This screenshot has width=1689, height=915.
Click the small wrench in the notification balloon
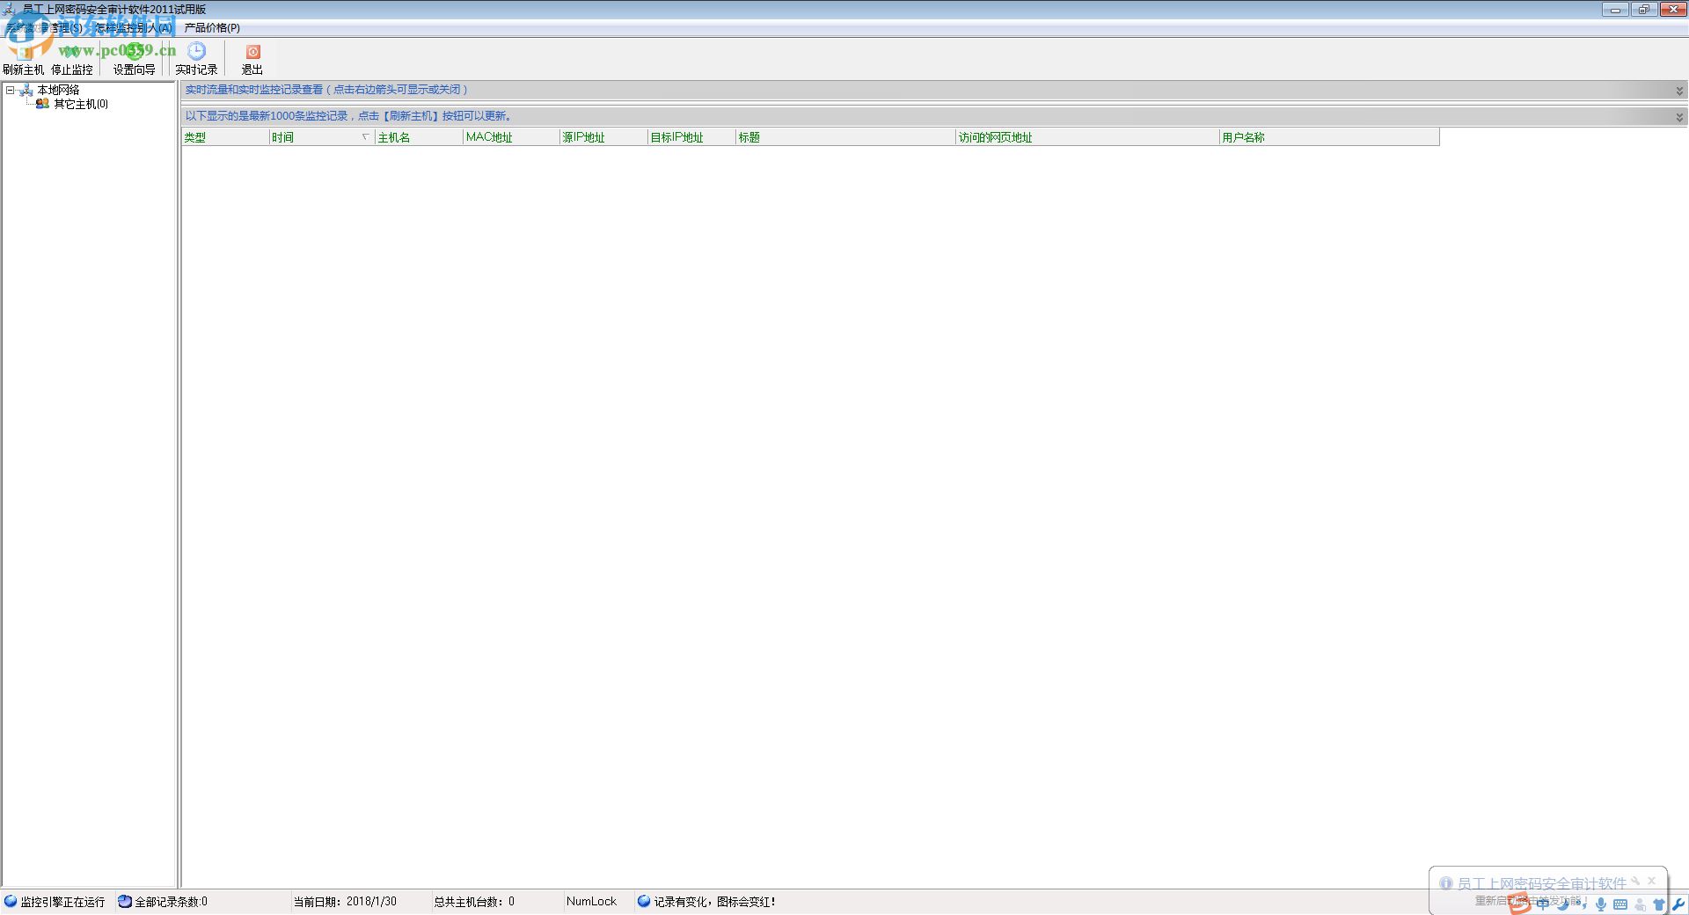tap(1635, 881)
